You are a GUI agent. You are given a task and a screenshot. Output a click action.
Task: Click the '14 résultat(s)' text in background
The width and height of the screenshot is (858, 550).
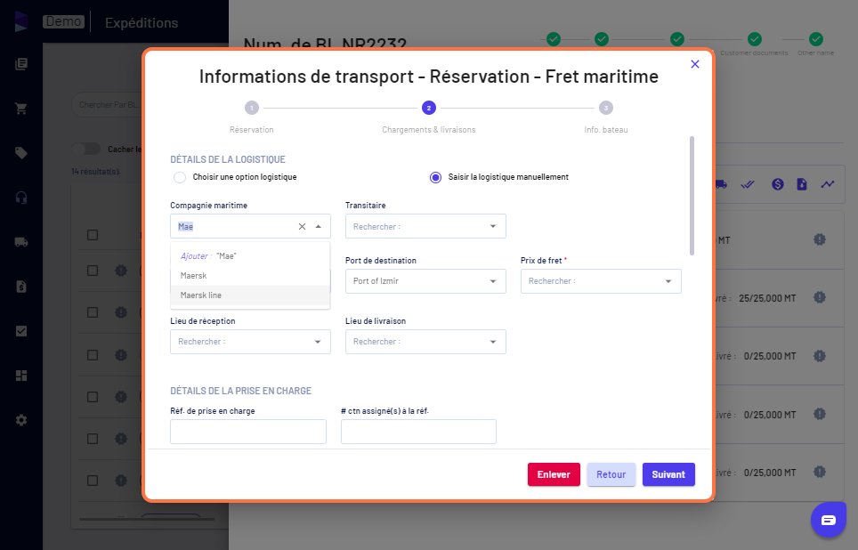(96, 171)
